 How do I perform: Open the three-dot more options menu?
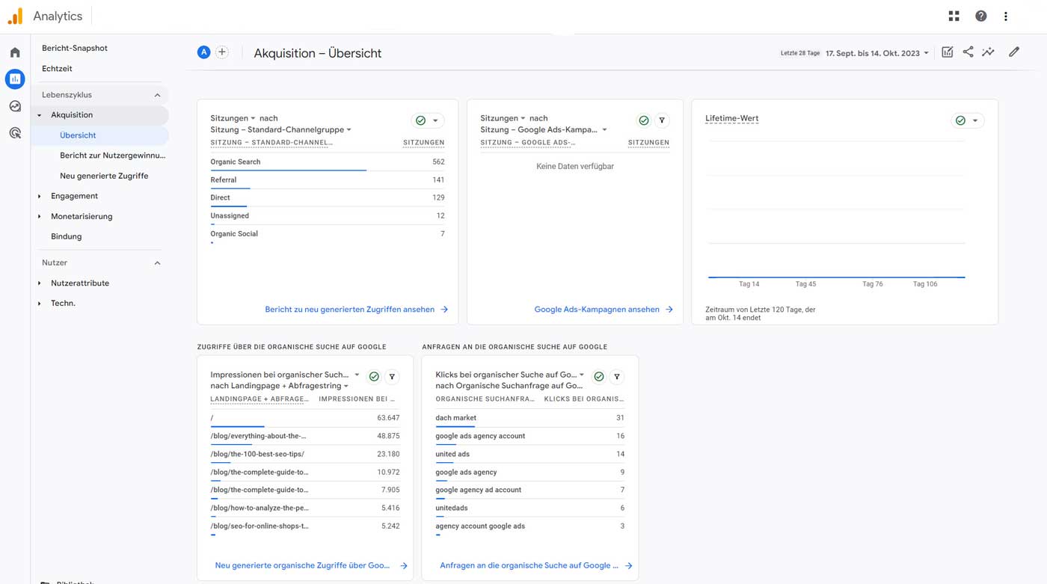[x=1005, y=16]
